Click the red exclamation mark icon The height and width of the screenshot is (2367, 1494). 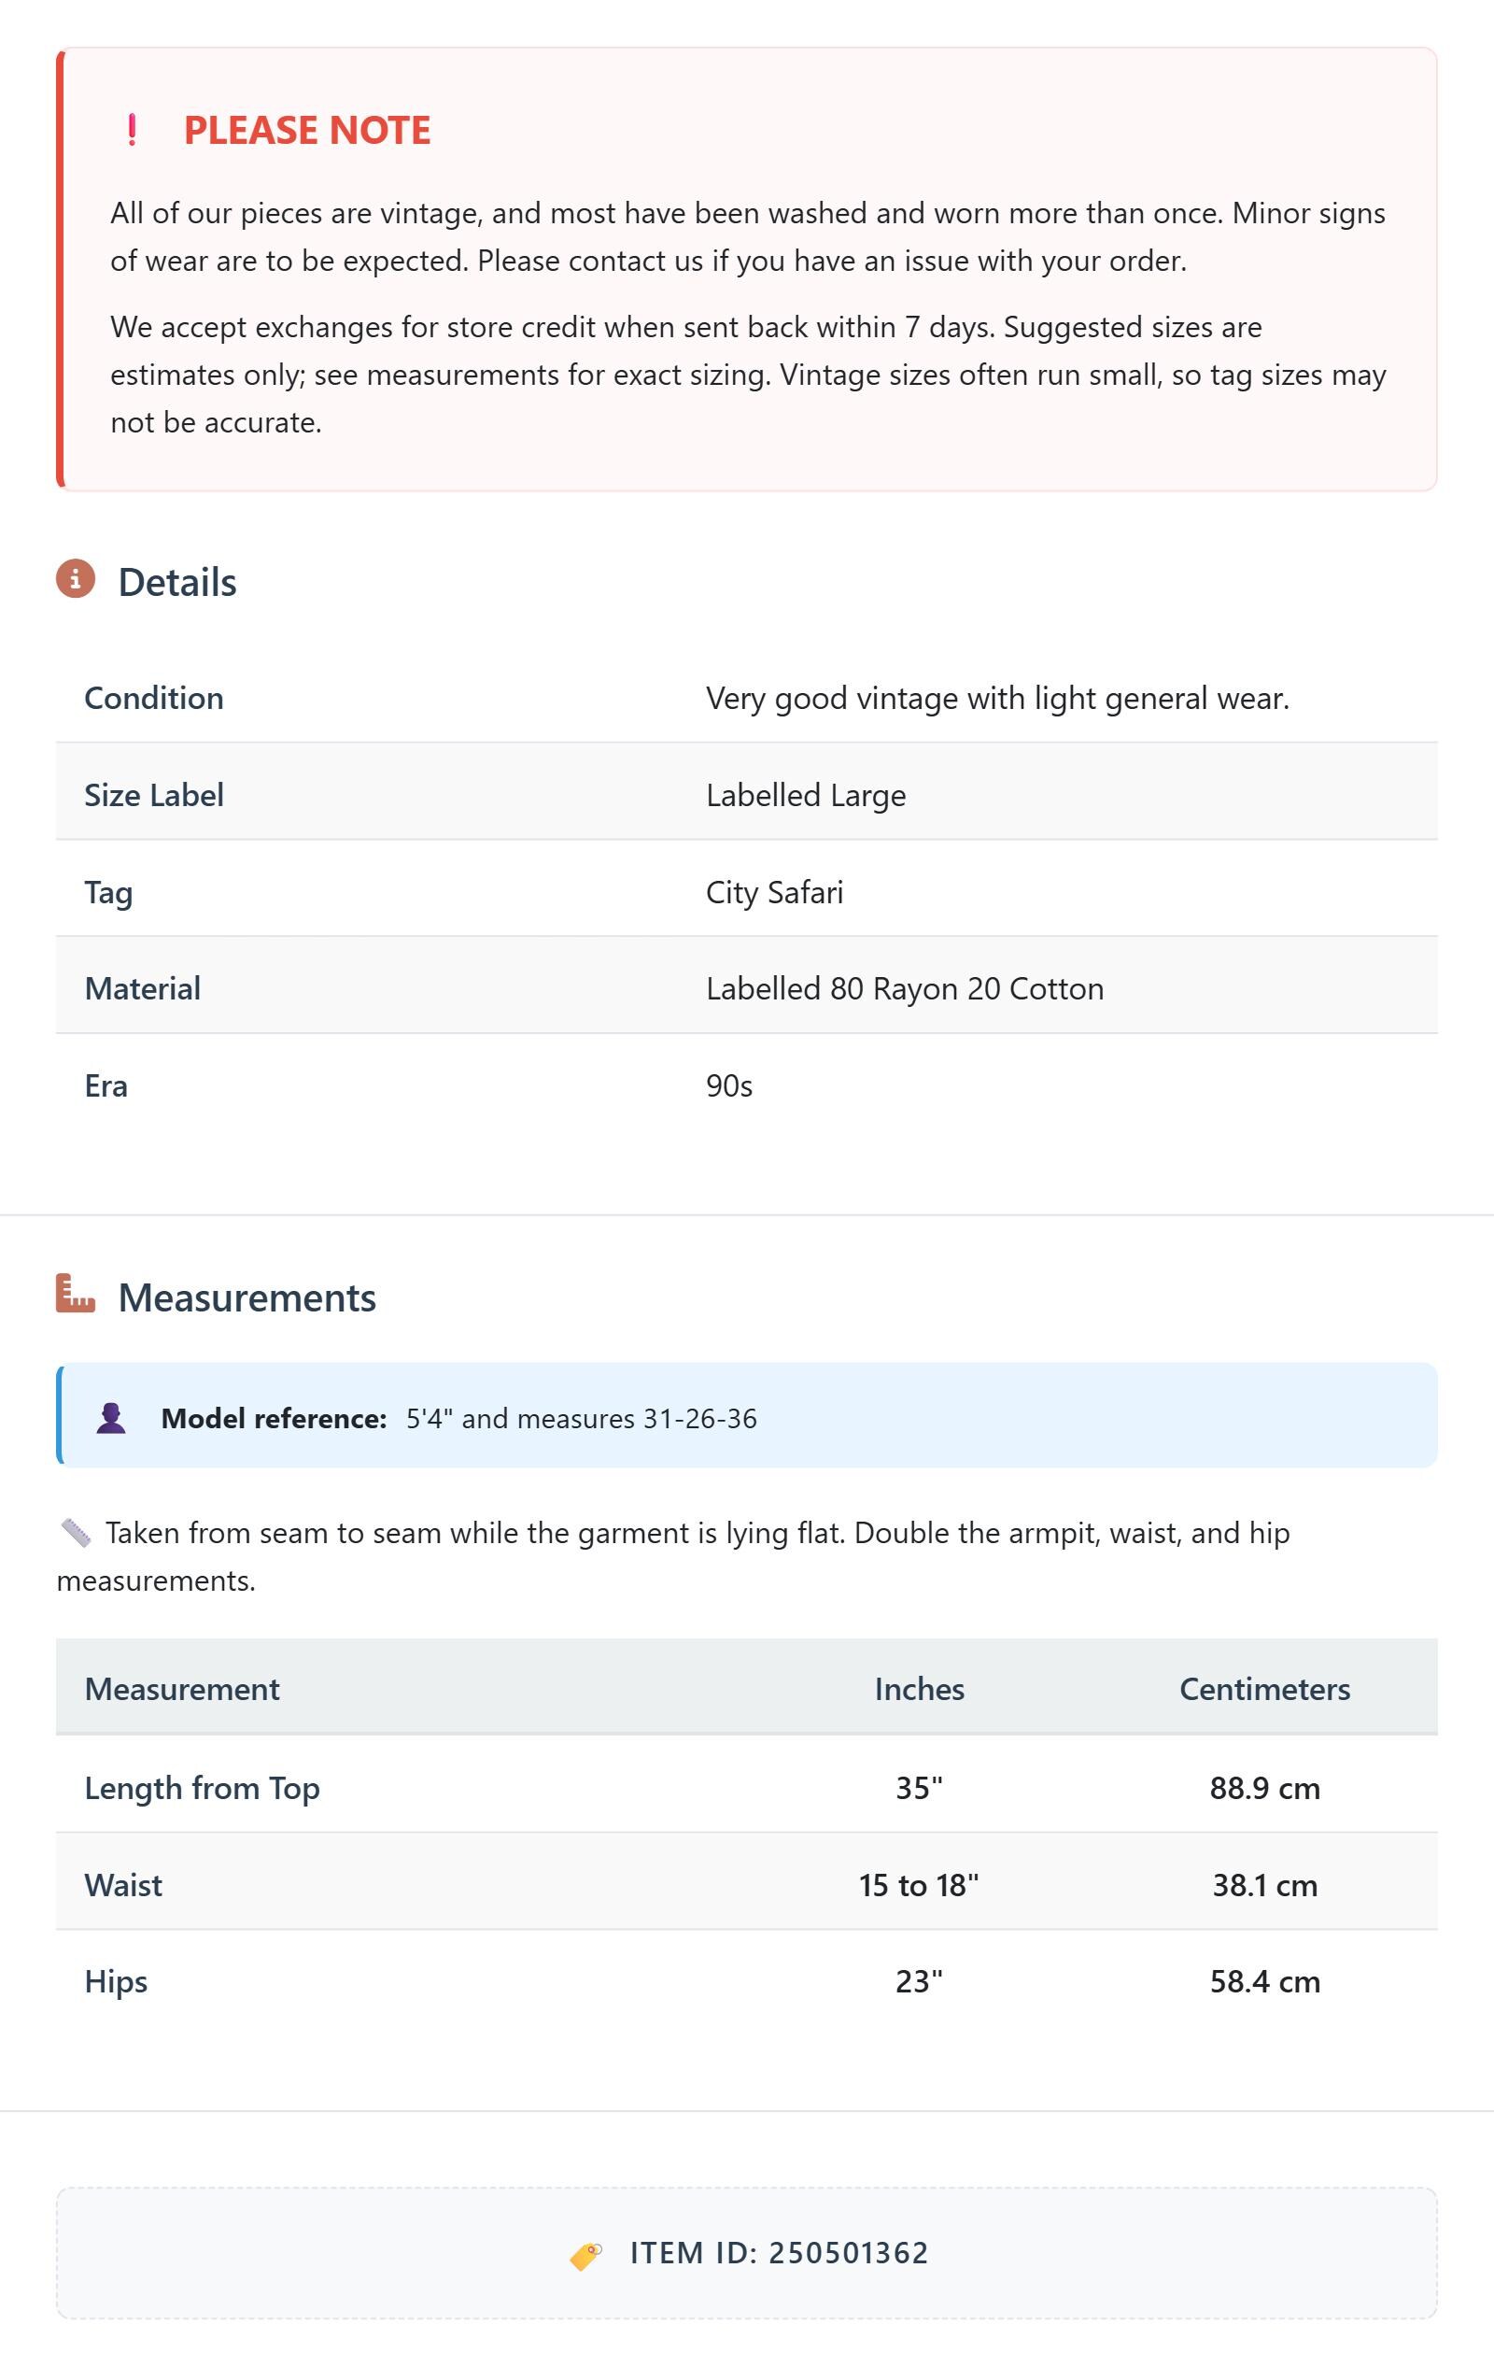132,130
